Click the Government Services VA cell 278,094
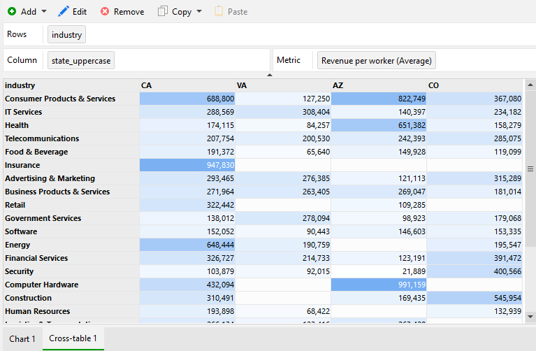Screen dimensions: 536x351 (x=283, y=218)
